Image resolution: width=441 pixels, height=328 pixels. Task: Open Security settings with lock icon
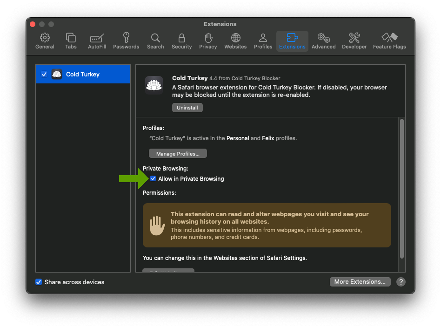(181, 41)
